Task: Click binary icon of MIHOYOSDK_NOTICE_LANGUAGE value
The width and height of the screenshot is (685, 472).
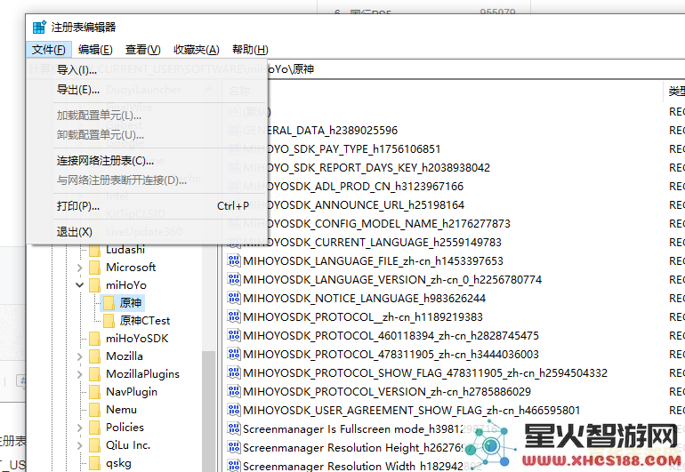Action: pyautogui.click(x=234, y=299)
